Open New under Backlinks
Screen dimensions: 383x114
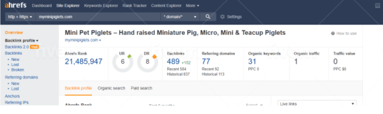pos(15,60)
